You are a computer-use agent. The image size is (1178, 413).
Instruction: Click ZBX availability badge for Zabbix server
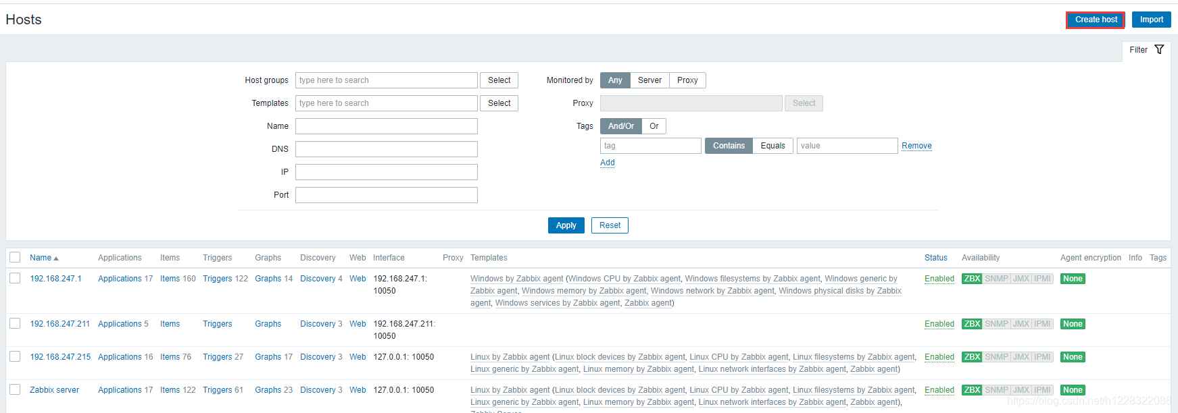[972, 390]
